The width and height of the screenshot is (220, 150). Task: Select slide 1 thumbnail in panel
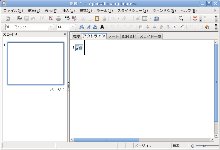tap(36, 63)
